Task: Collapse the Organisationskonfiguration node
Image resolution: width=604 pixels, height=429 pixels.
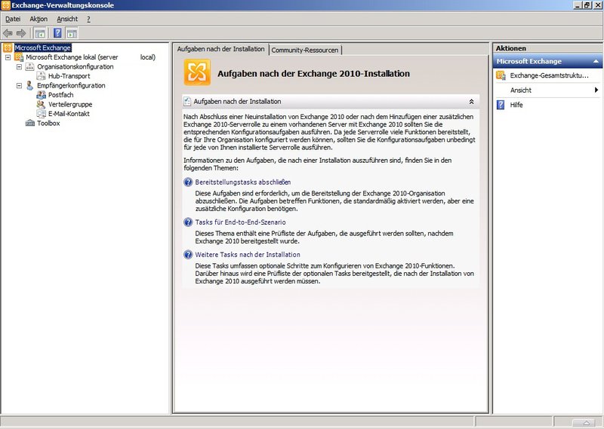Action: click(19, 66)
